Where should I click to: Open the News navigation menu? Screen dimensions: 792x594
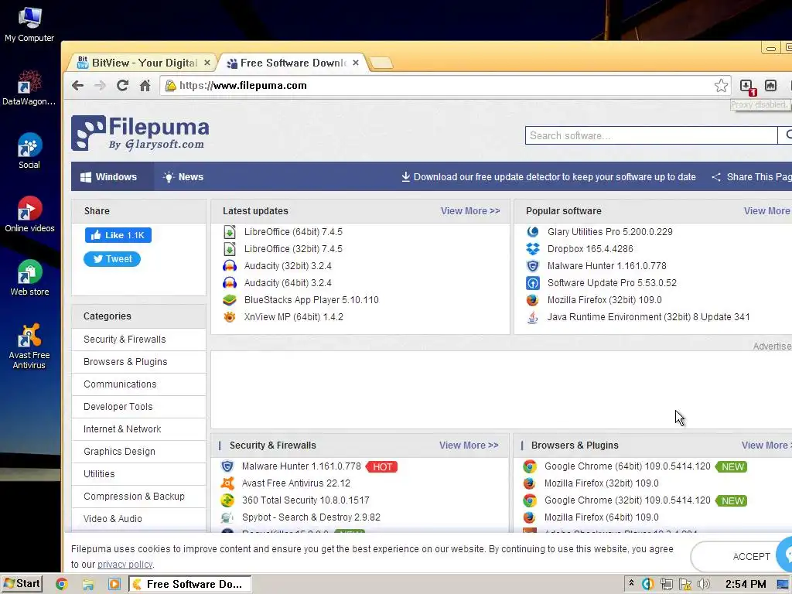click(x=183, y=177)
